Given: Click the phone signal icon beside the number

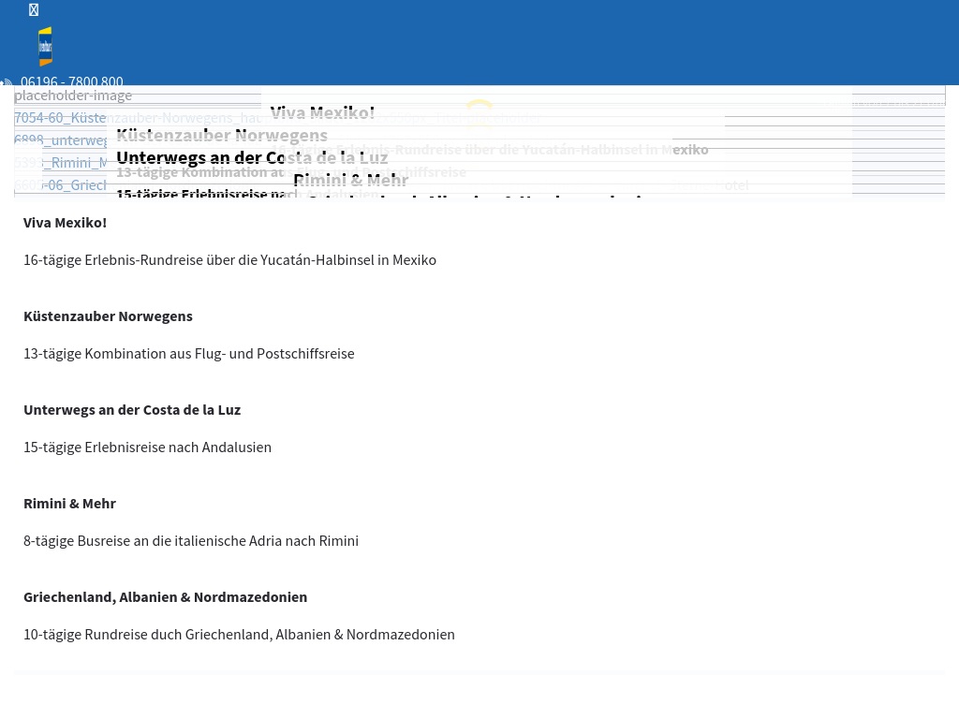Looking at the screenshot, I should pos(7,83).
